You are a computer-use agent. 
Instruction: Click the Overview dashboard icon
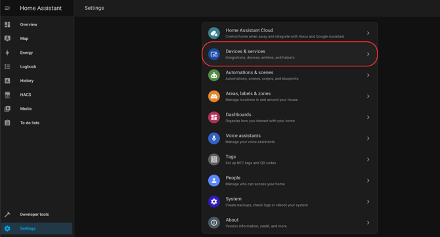coord(7,24)
